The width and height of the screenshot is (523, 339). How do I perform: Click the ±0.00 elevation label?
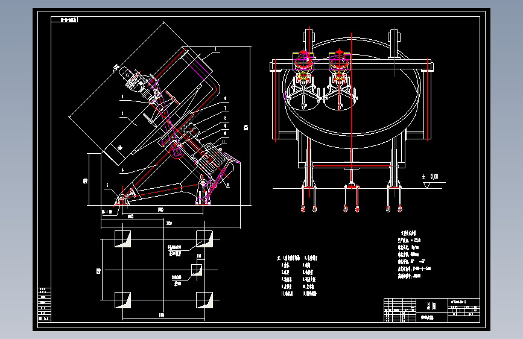click(430, 177)
